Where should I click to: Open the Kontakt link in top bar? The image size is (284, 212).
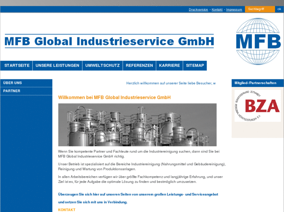click(x=217, y=10)
